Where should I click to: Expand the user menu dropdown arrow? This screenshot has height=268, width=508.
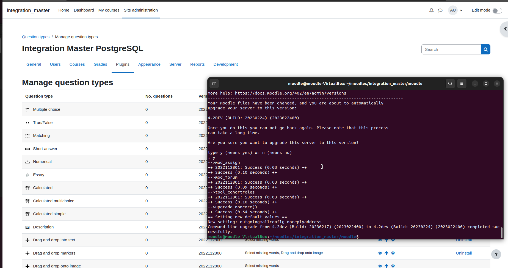click(461, 10)
